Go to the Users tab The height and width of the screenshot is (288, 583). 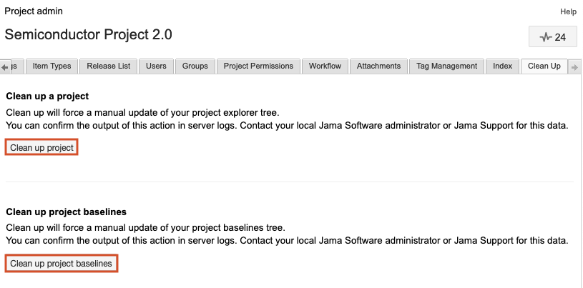[156, 66]
